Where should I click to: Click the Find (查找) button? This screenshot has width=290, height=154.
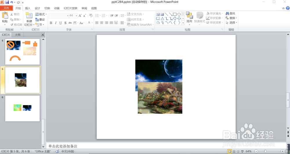pyautogui.click(x=230, y=14)
